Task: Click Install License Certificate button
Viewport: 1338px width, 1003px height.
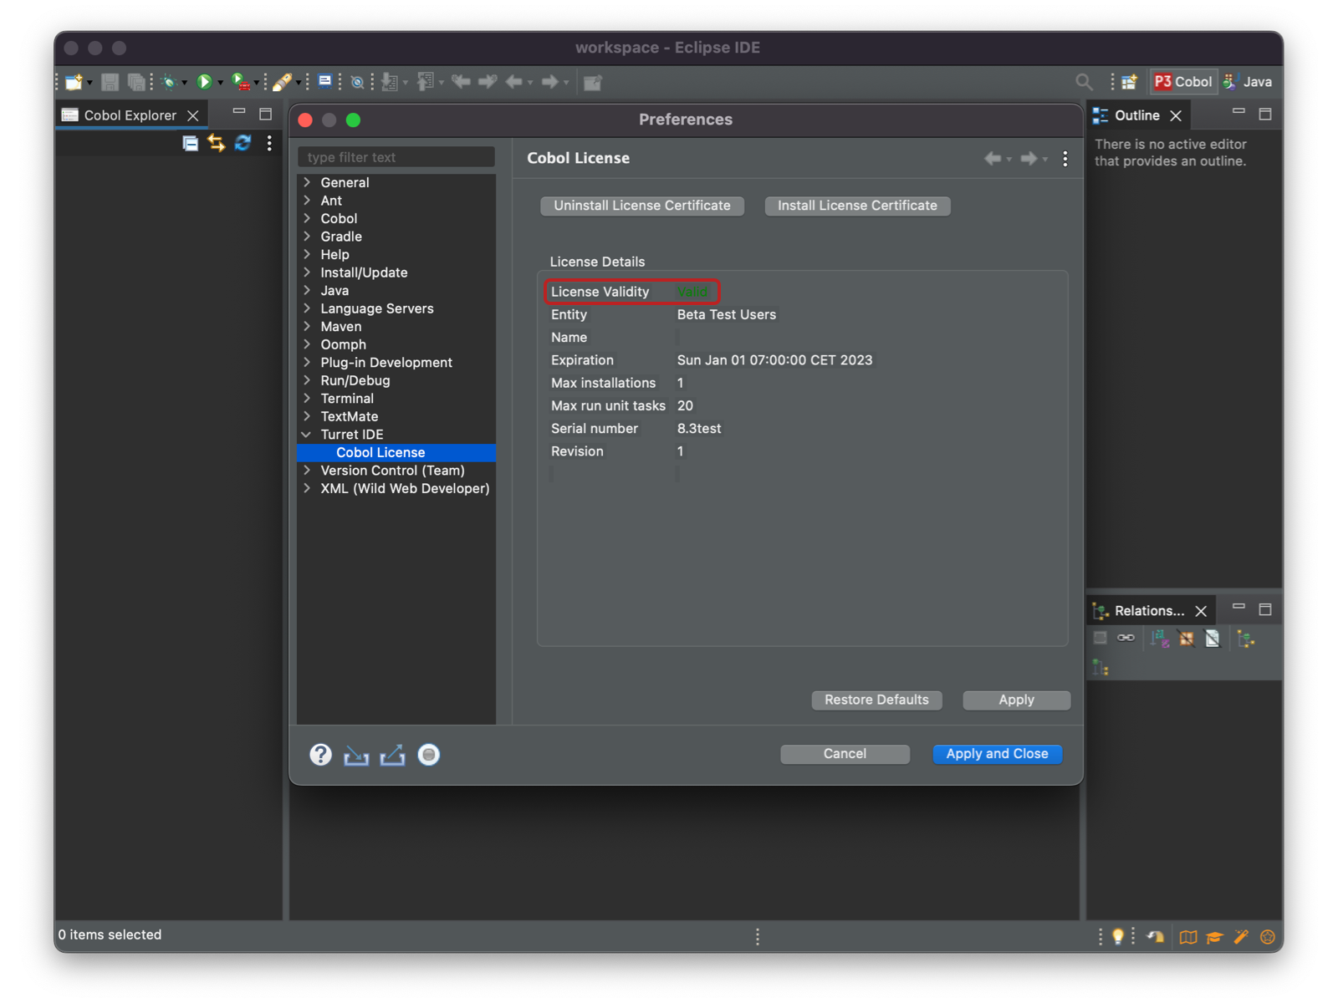Action: pos(857,206)
